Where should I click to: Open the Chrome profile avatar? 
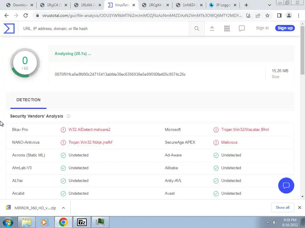click(289, 15)
